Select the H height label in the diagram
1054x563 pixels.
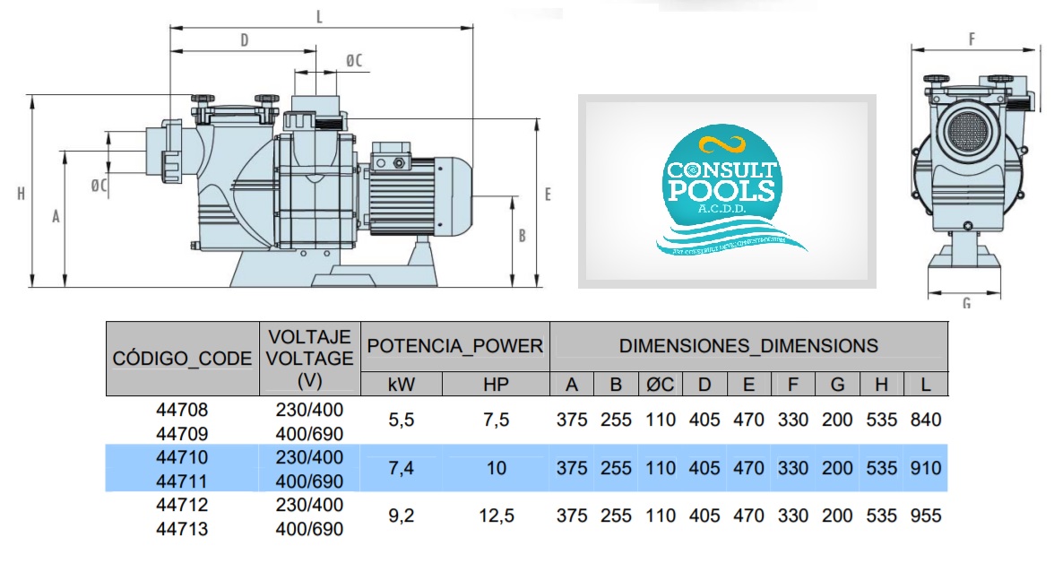pyautogui.click(x=20, y=194)
